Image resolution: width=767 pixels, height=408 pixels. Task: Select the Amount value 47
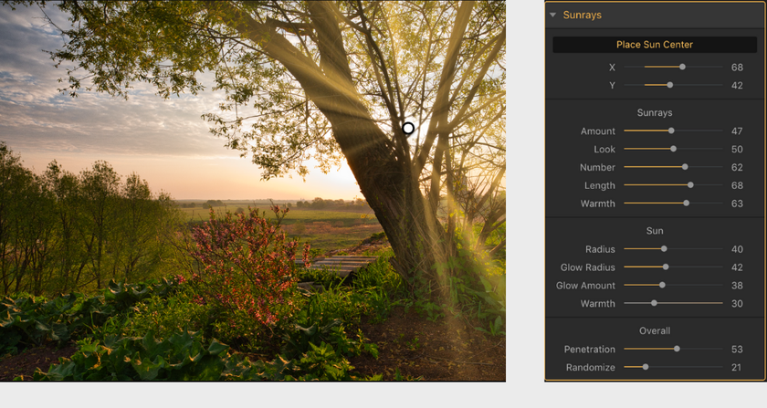[x=737, y=131]
